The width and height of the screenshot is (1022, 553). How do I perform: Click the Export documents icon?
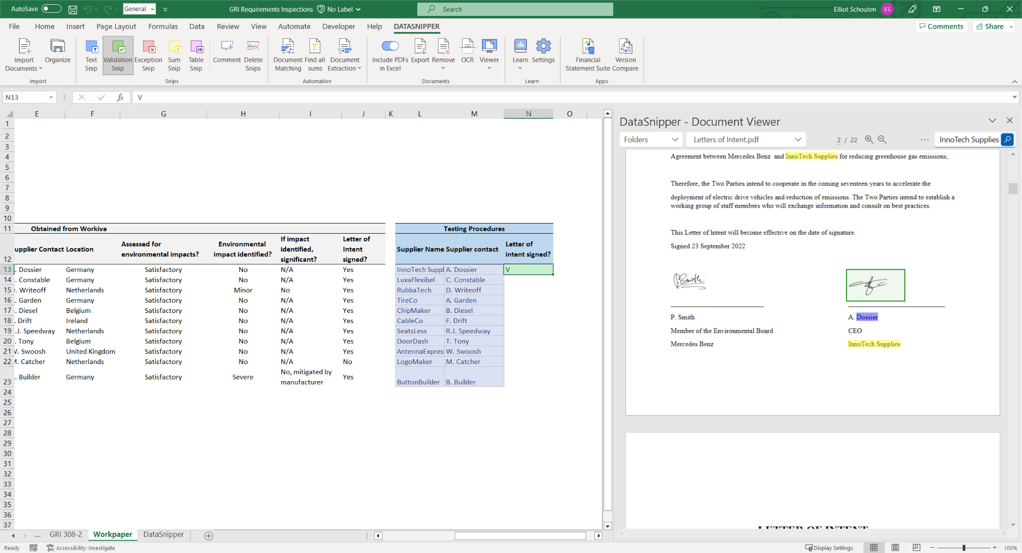point(420,51)
